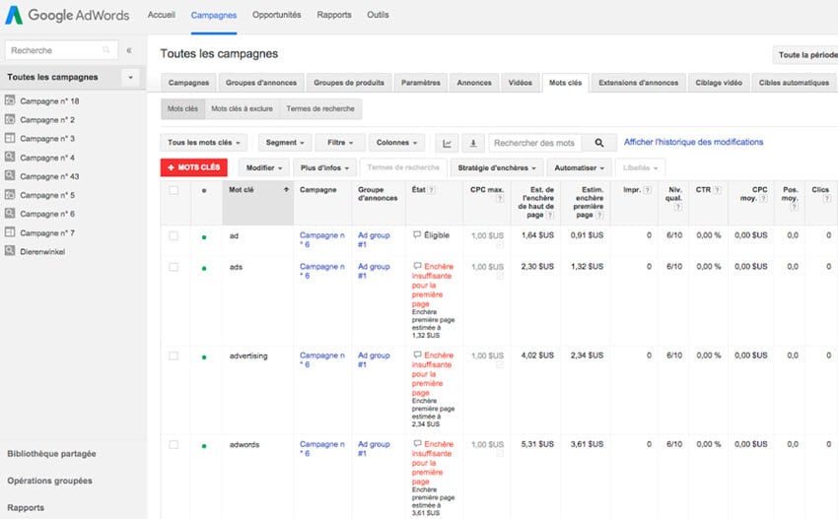Image resolution: width=838 pixels, height=519 pixels.
Task: Click the sidebar Recherche input field
Action: (61, 50)
